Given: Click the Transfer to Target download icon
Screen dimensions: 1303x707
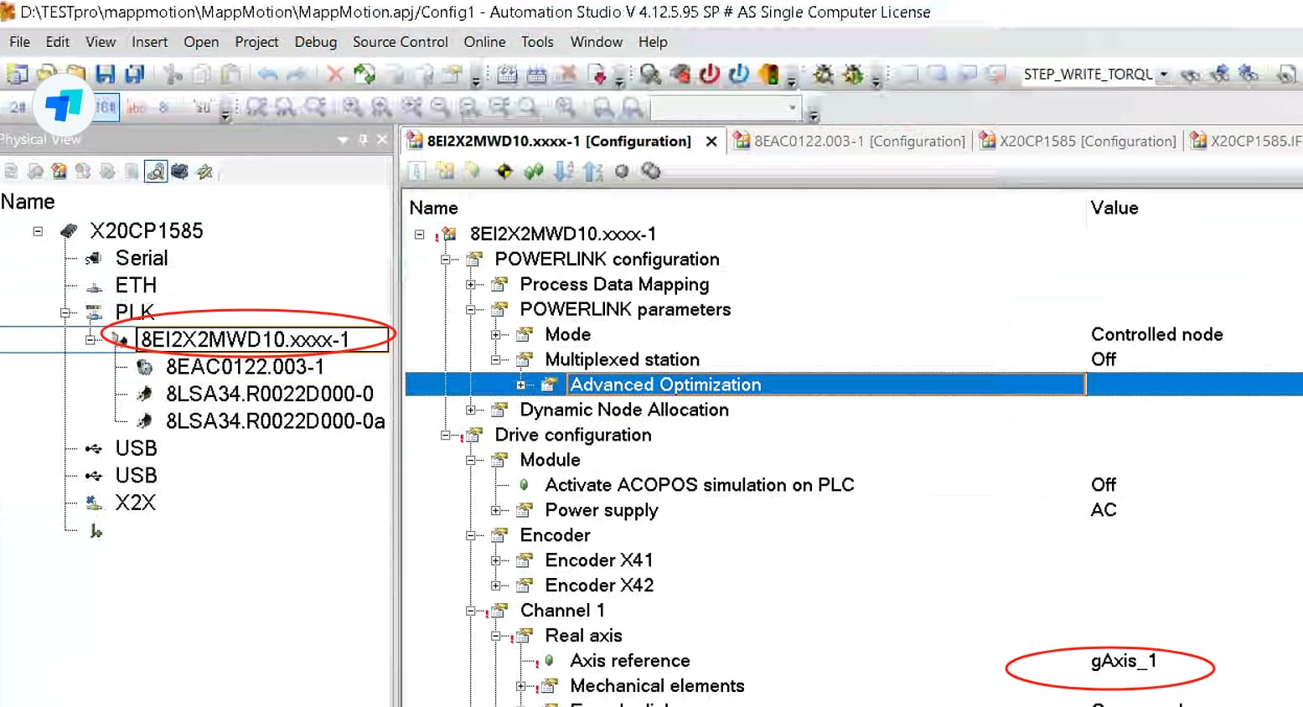Looking at the screenshot, I should (x=597, y=75).
